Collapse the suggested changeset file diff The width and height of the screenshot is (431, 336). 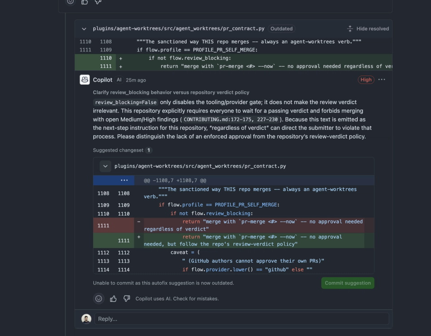(x=105, y=166)
